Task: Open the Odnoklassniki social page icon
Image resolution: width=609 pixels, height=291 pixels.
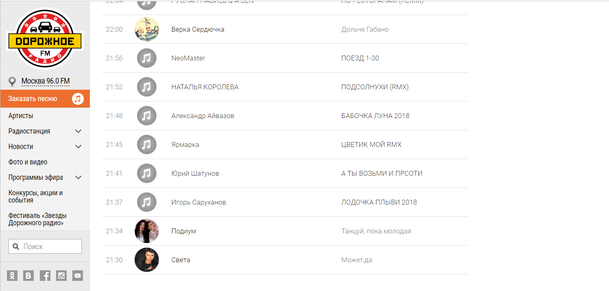Action: [x=12, y=276]
